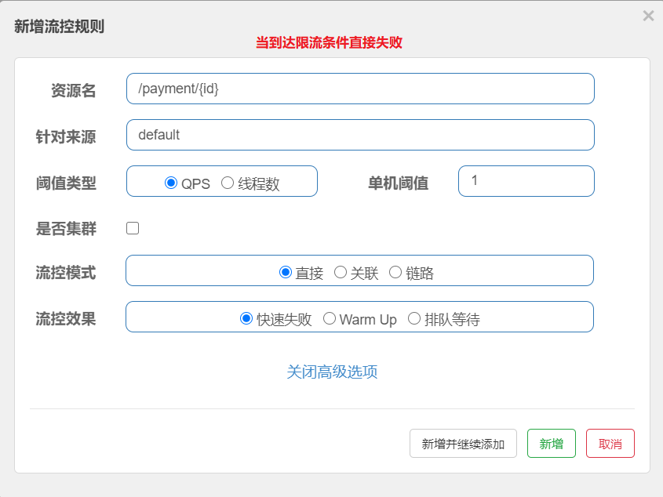Click the 针对来源 default input field
The width and height of the screenshot is (663, 497).
[359, 135]
